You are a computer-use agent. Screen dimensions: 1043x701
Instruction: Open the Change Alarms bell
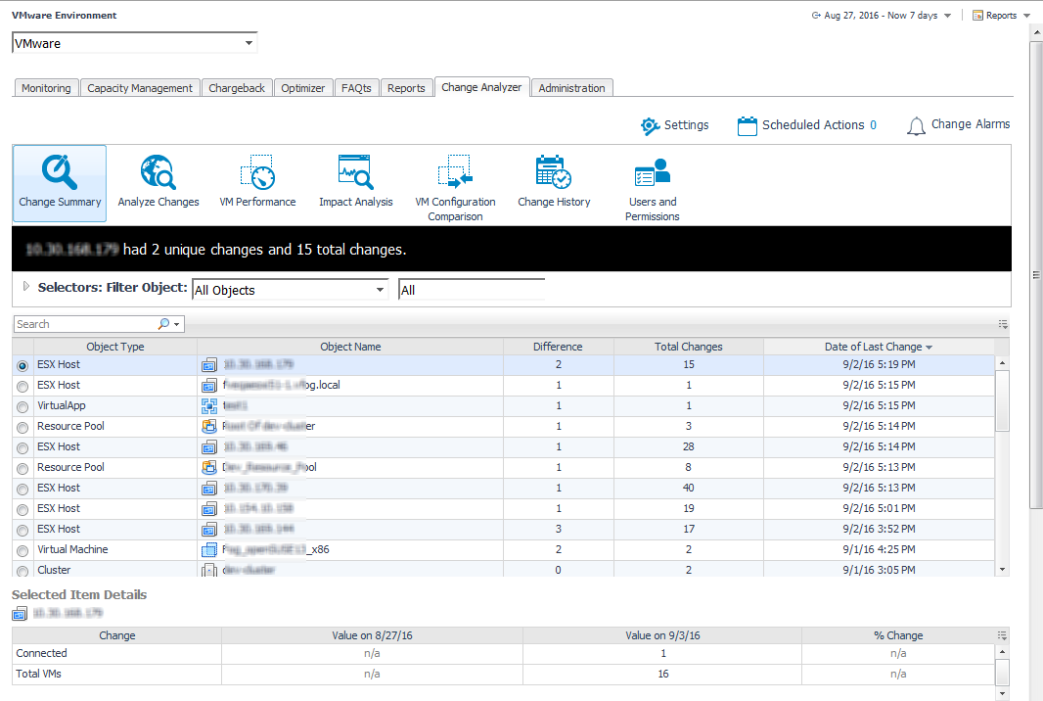[x=916, y=125]
